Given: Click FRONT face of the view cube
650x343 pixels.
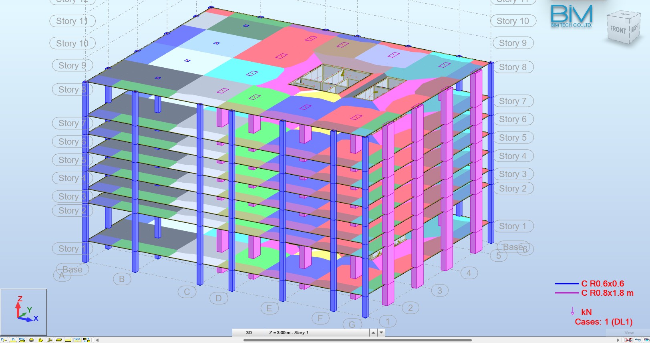Looking at the screenshot, I should pyautogui.click(x=618, y=30).
